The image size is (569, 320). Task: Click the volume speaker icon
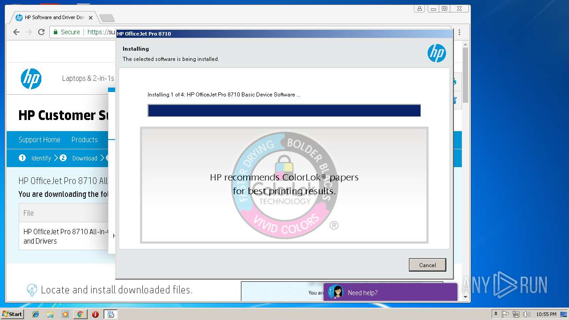coord(527,314)
